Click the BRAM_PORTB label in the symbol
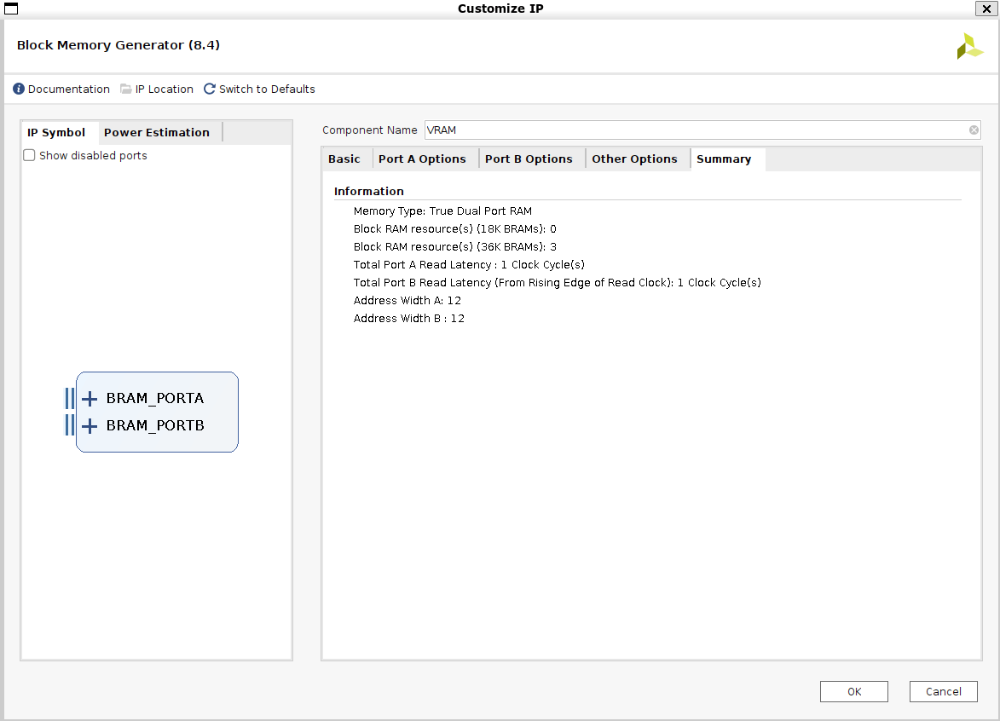 coord(155,426)
